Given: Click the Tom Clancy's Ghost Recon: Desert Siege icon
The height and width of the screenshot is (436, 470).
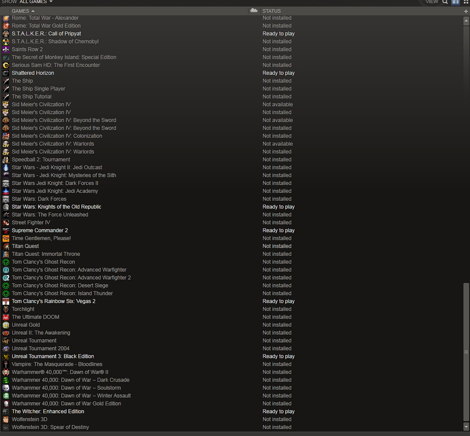Looking at the screenshot, I should (x=6, y=286).
